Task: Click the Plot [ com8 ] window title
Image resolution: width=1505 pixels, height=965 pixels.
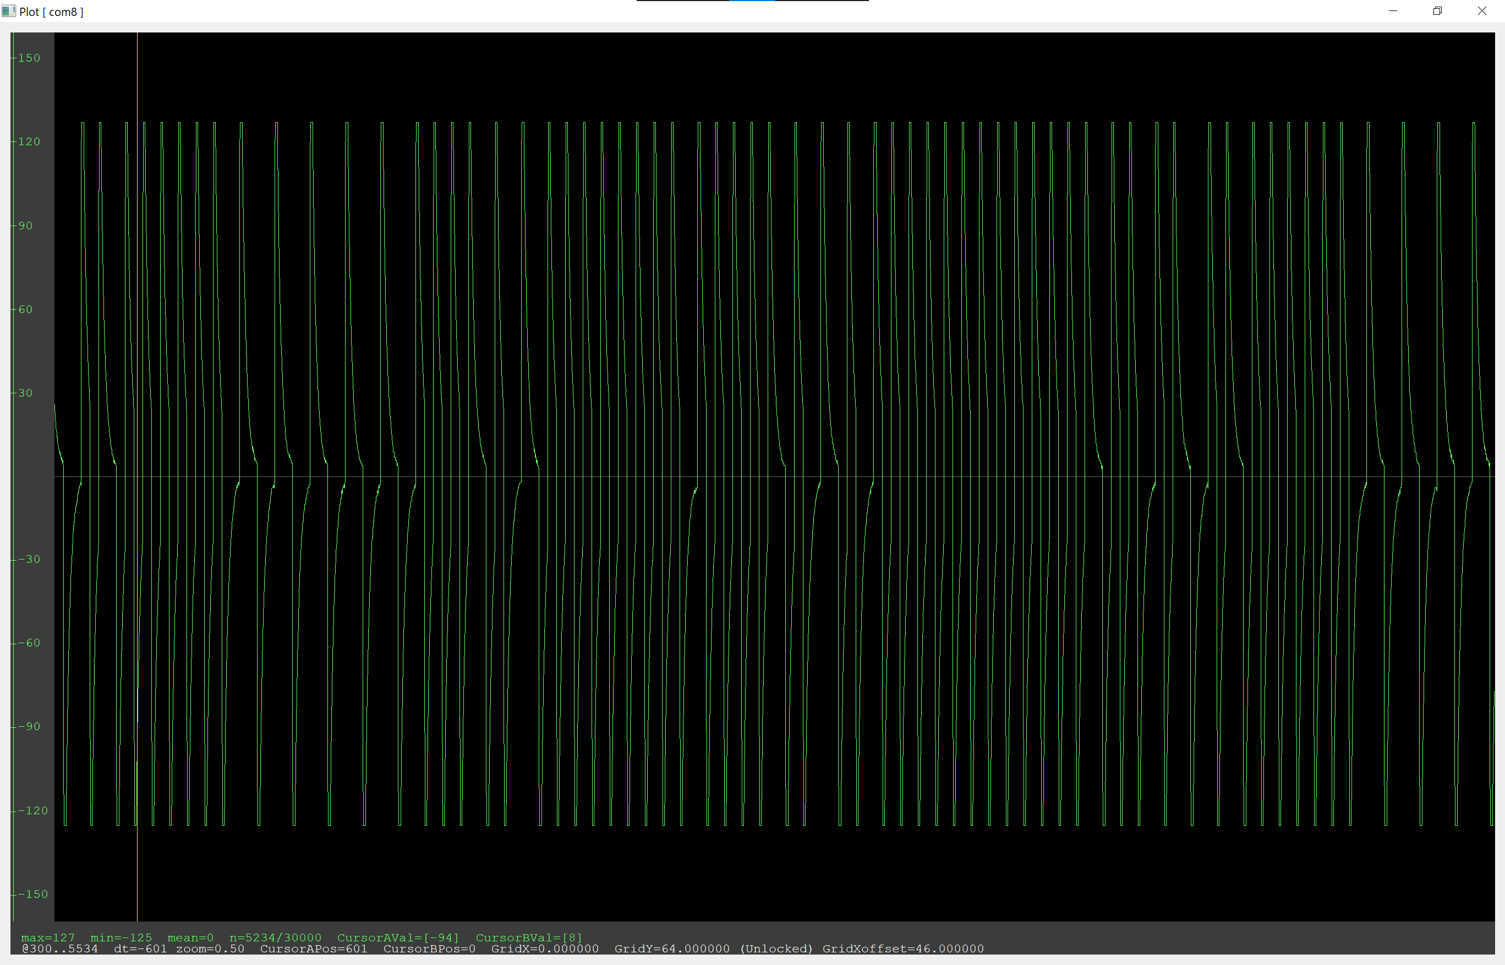Action: click(x=51, y=12)
